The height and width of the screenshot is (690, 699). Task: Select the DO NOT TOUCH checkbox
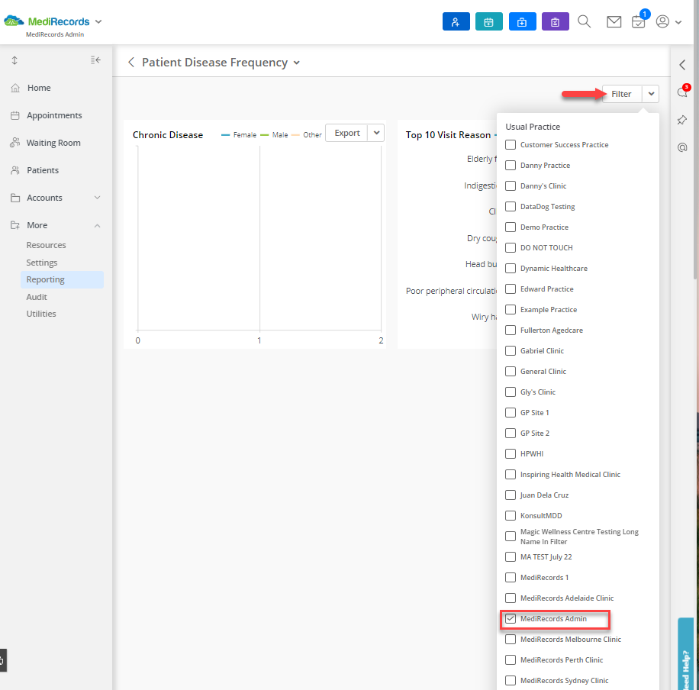511,247
